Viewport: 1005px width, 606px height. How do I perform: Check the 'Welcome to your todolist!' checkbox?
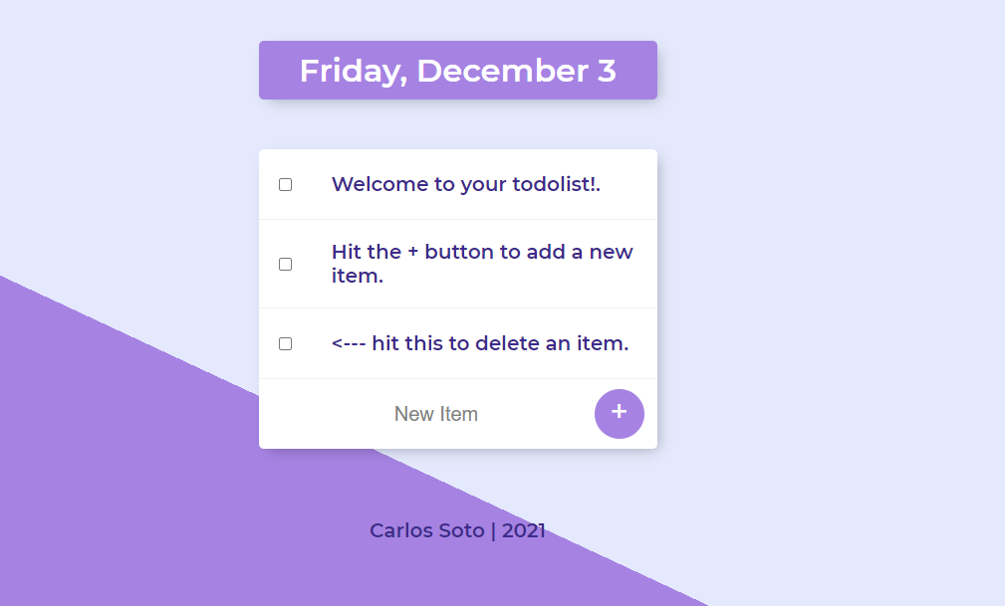coord(284,184)
